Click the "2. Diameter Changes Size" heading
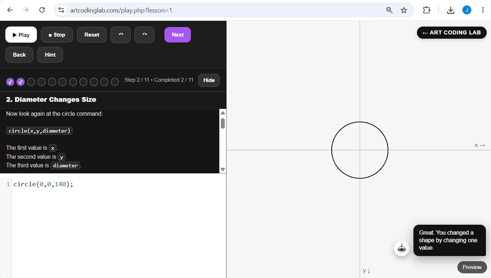The image size is (491, 278). pyautogui.click(x=51, y=100)
